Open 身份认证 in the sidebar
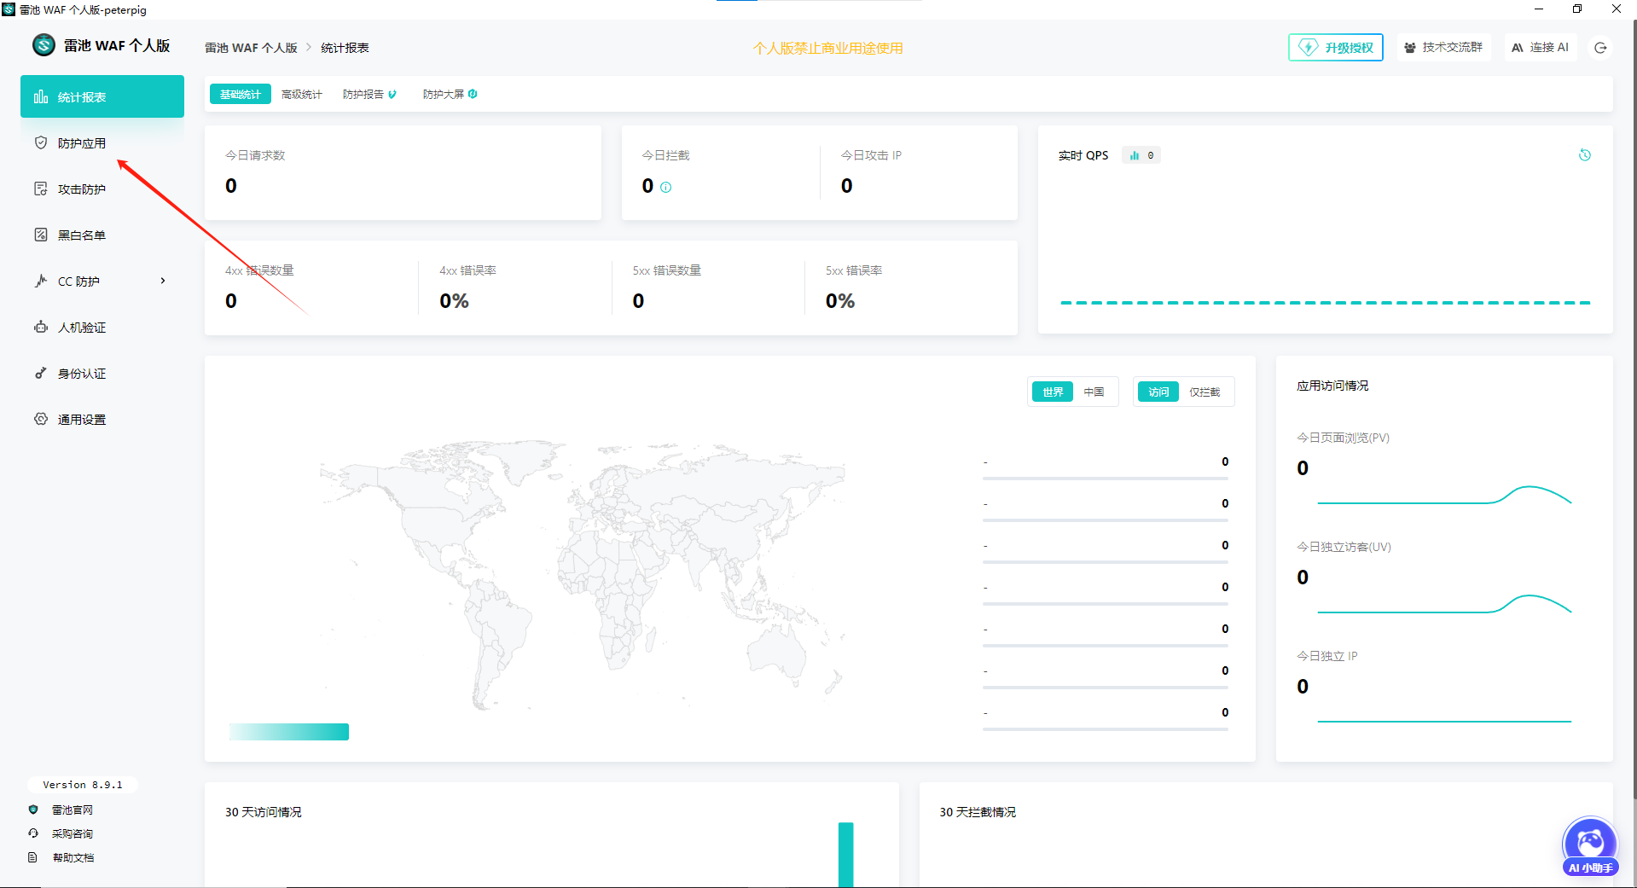The width and height of the screenshot is (1637, 888). click(x=102, y=373)
